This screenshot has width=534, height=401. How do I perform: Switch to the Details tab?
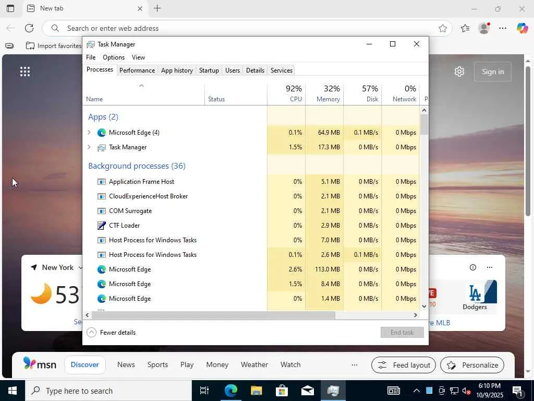255,70
